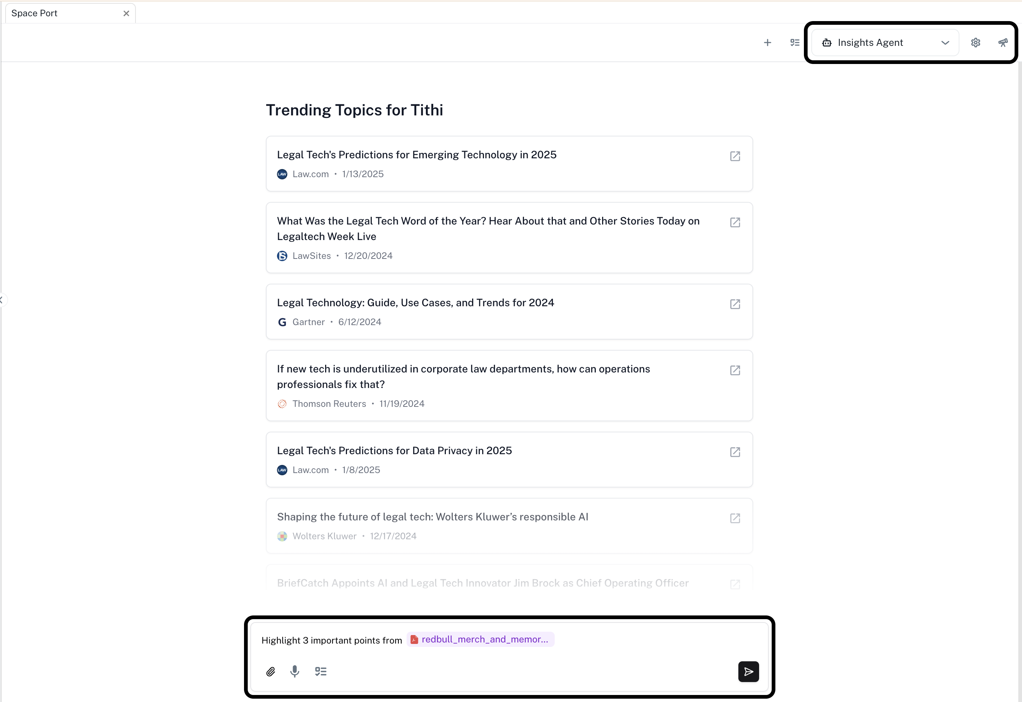Viewport: 1022px width, 702px height.
Task: Click the telescope explore icon
Action: coord(1003,43)
